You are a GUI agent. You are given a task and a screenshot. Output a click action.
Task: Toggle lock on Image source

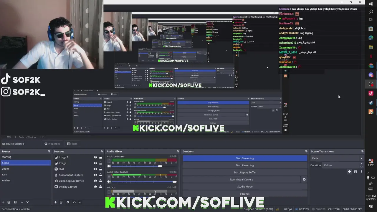point(100,163)
